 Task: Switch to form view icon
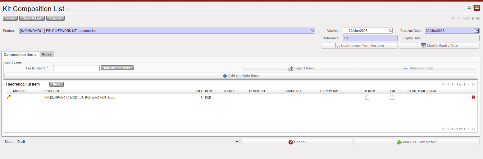point(476,8)
